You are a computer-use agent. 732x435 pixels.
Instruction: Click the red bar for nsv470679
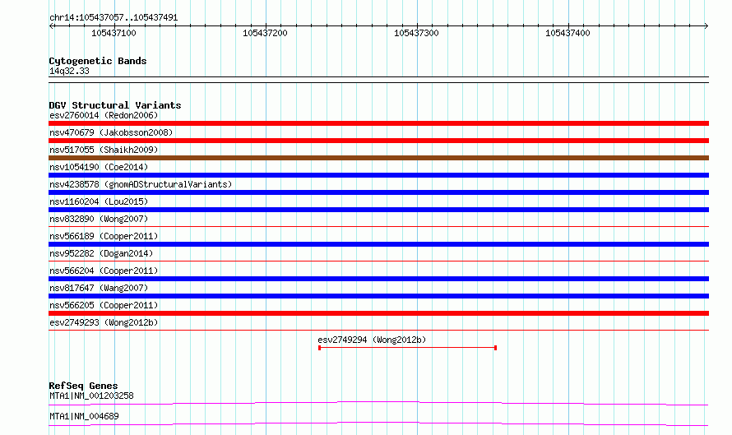coord(378,141)
